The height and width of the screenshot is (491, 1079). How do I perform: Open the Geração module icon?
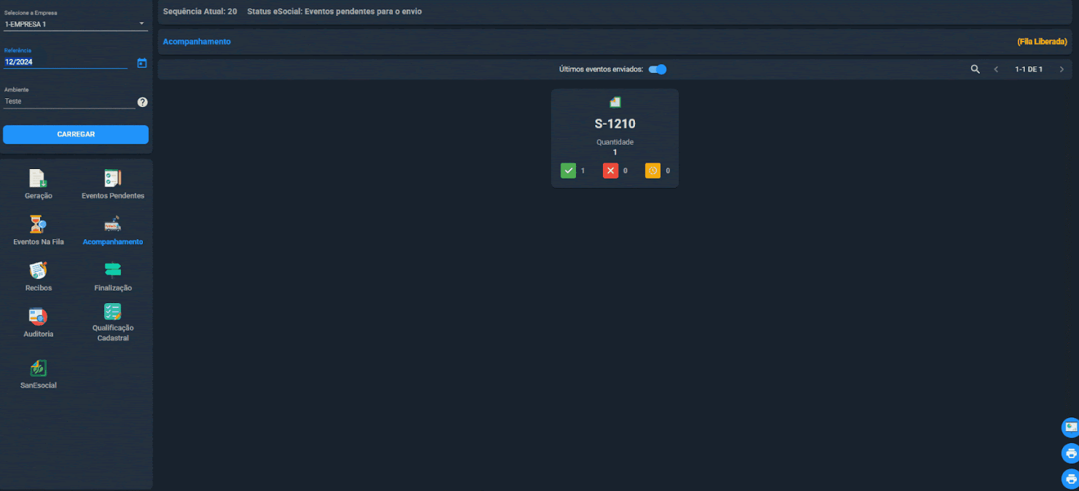coord(38,178)
